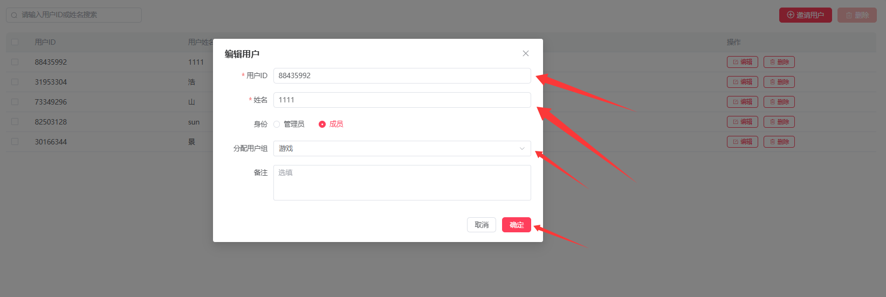This screenshot has height=297, width=886.
Task: Click the 删除 icon for user 73349296
Action: [779, 102]
